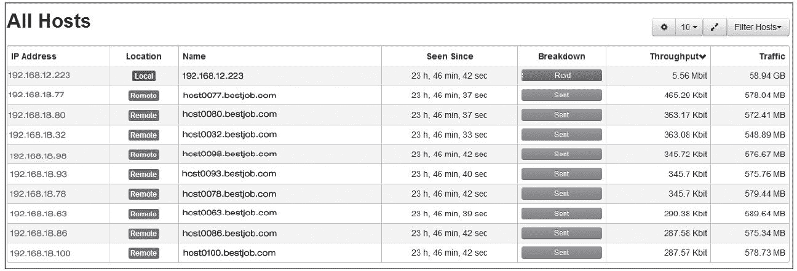Click the Name column header
The image size is (797, 271).
(194, 57)
